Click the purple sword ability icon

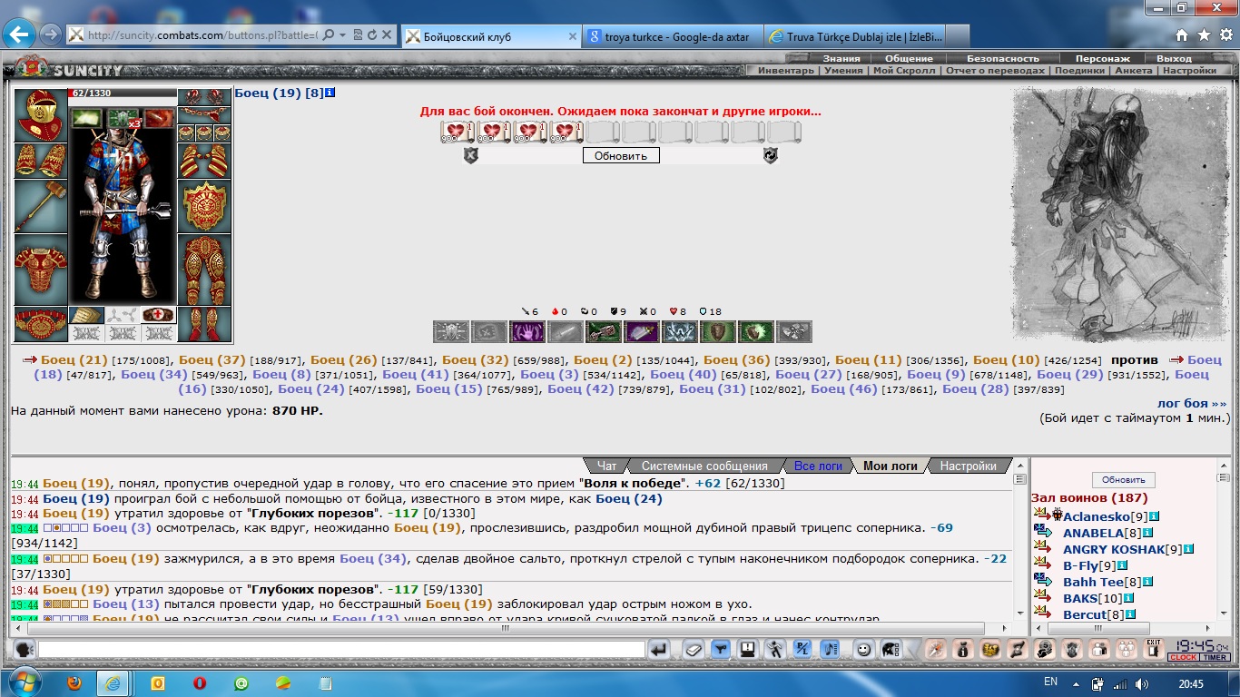(642, 332)
